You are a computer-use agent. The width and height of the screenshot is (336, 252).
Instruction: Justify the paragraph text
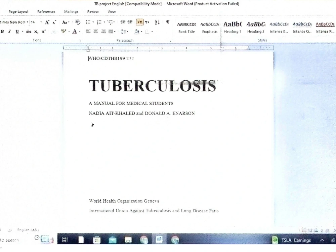point(111,32)
